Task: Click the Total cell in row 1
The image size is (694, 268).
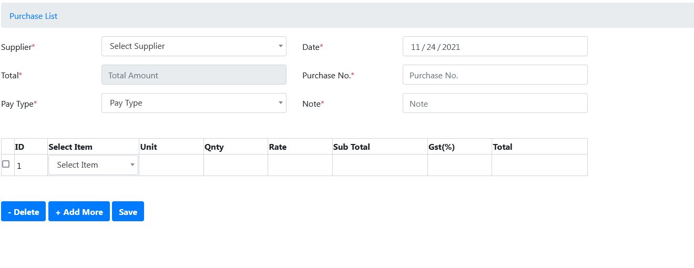Action: (x=539, y=165)
